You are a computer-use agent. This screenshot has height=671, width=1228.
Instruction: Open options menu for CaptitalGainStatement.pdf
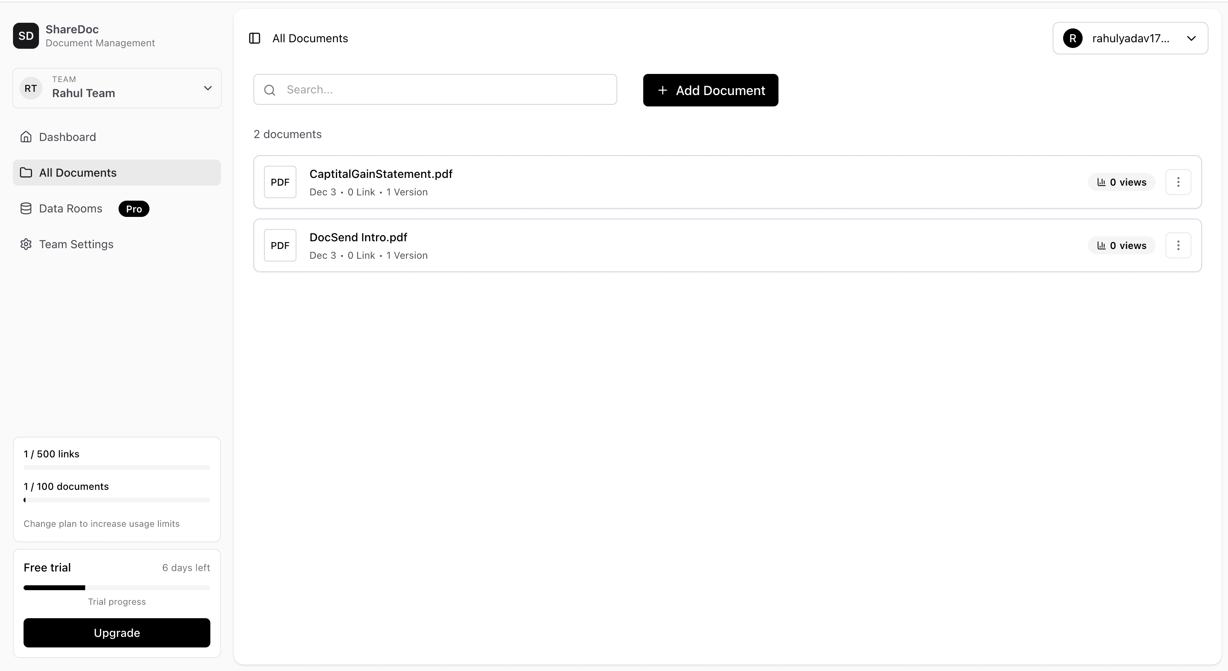1178,182
